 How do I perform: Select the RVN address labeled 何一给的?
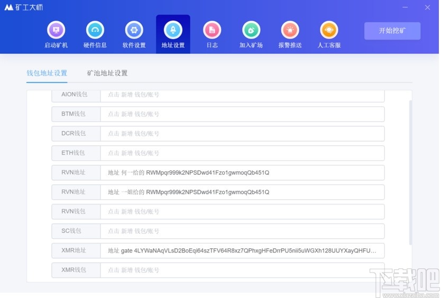click(x=242, y=173)
